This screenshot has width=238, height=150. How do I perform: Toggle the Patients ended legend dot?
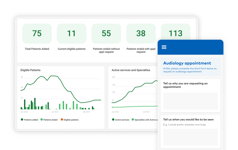point(41,120)
